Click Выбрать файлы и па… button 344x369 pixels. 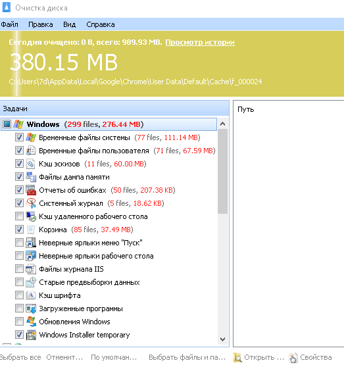187,357
